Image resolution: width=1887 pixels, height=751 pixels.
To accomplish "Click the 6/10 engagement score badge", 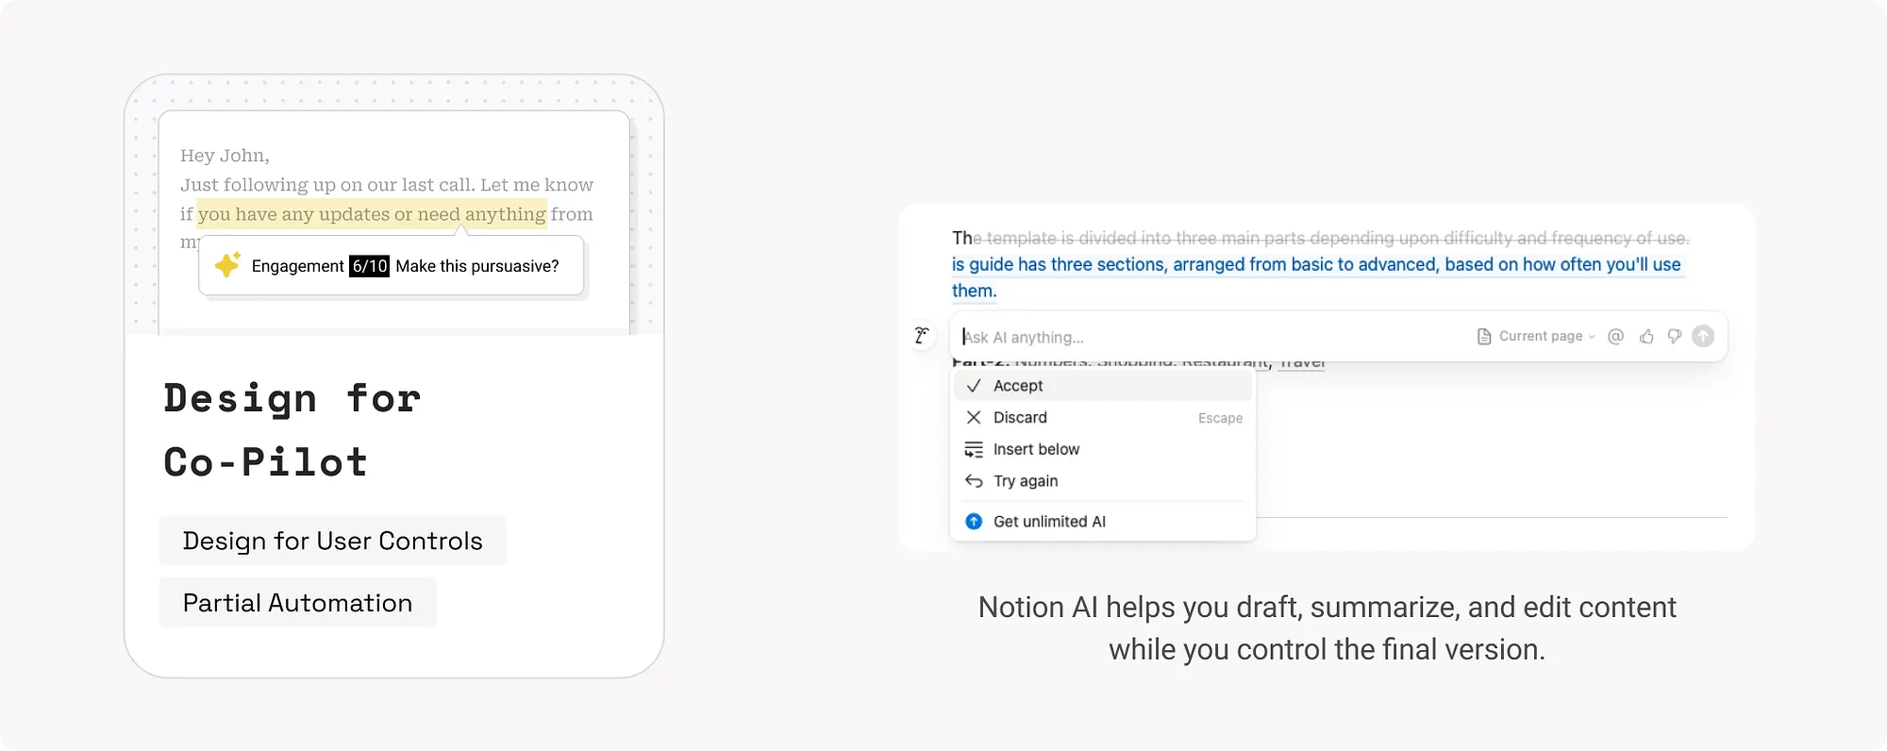I will point(369,266).
